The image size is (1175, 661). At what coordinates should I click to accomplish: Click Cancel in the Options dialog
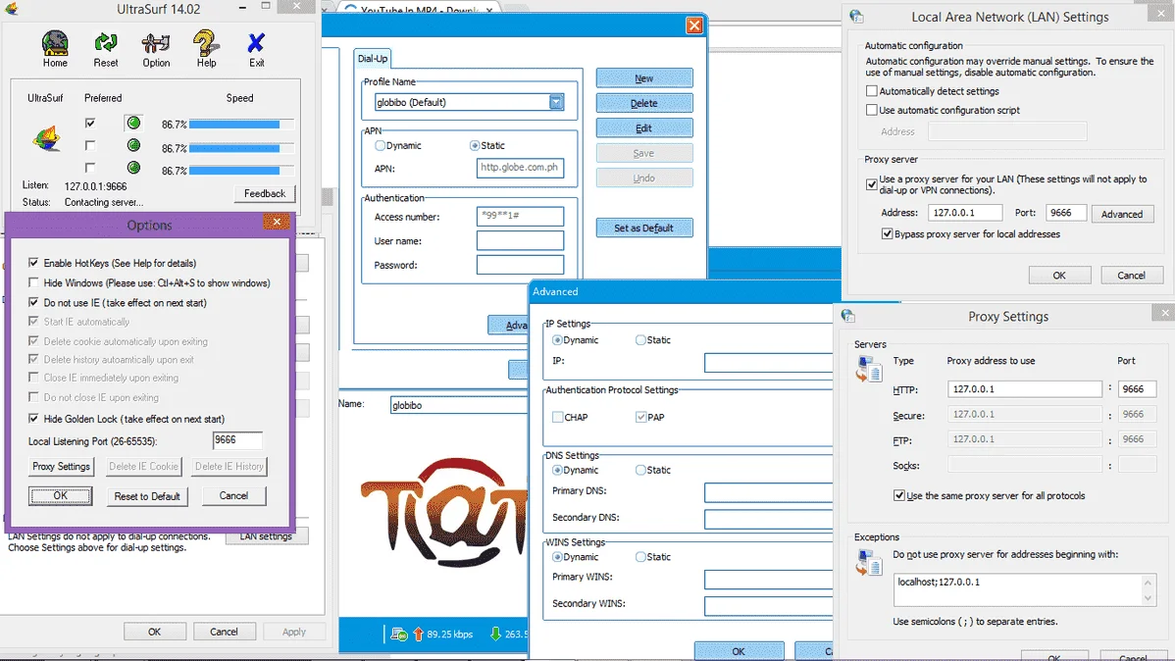pos(233,496)
